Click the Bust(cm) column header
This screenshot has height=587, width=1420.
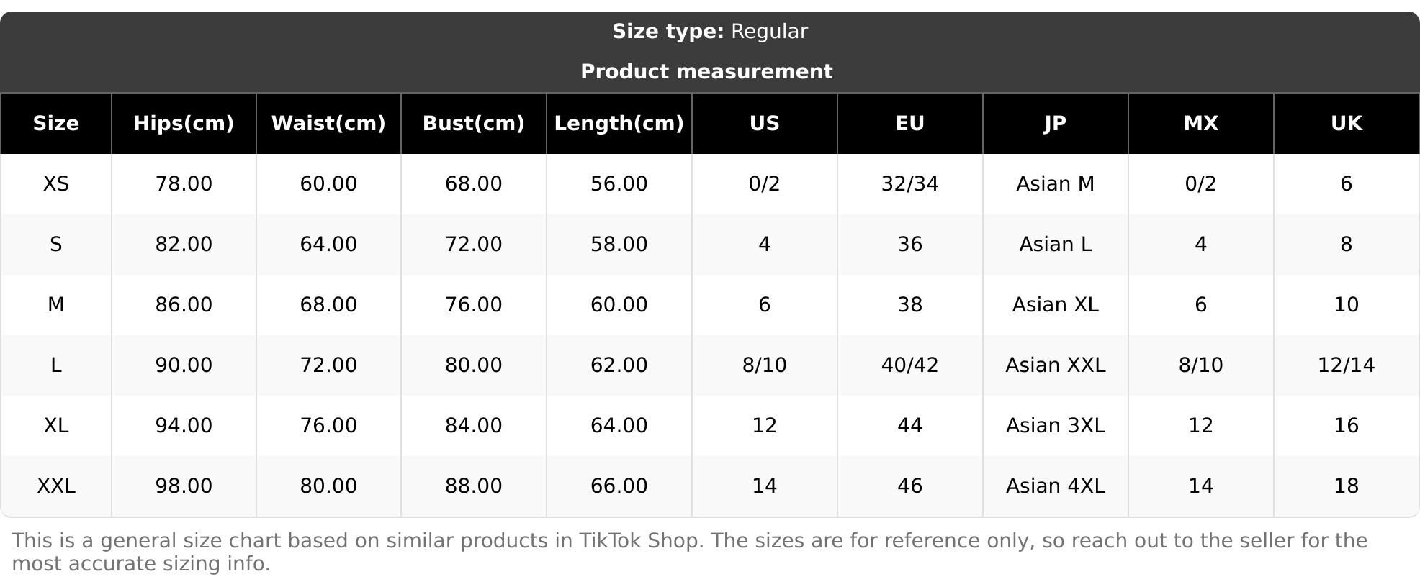pos(473,124)
